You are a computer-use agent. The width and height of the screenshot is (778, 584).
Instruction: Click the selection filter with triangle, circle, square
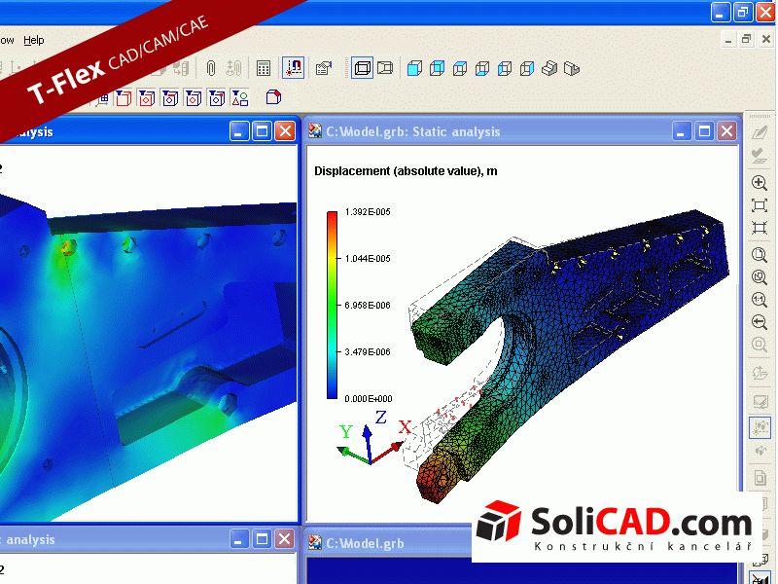(x=240, y=98)
